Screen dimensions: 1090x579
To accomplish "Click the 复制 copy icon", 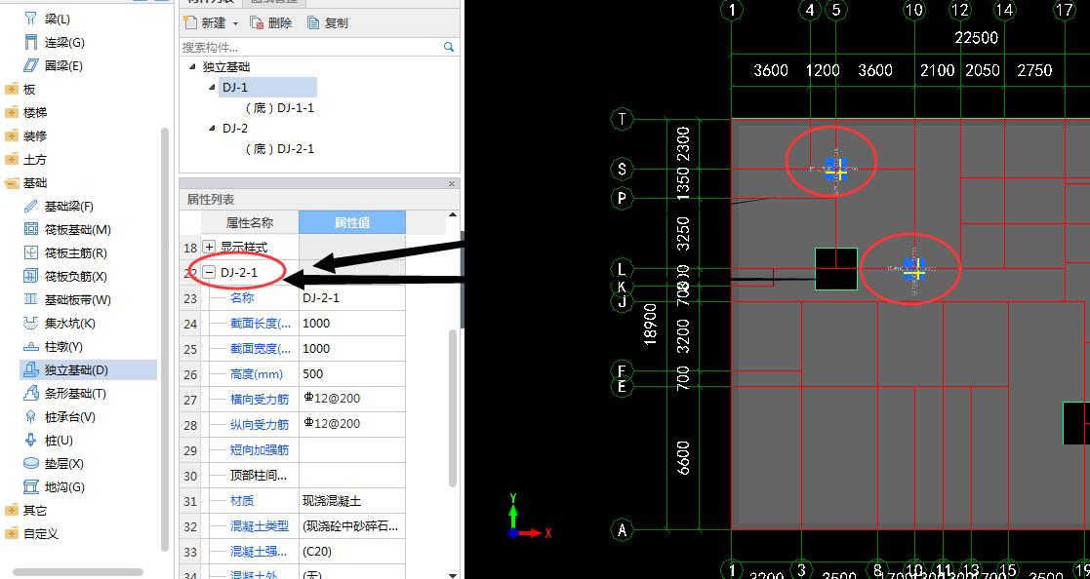I will [x=313, y=23].
